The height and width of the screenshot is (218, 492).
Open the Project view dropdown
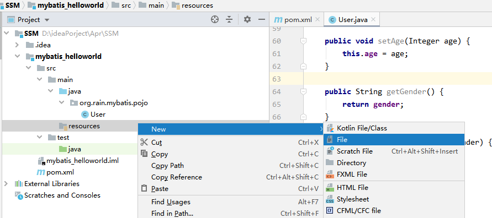point(47,20)
